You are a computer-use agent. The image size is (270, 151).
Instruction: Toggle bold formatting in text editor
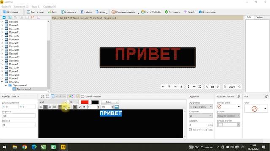click(75, 107)
